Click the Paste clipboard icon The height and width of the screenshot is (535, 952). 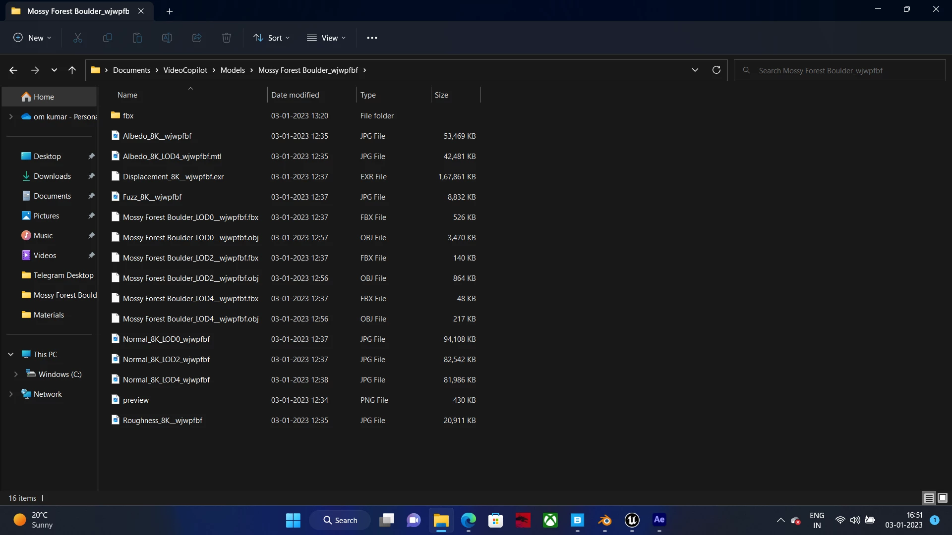[137, 38]
